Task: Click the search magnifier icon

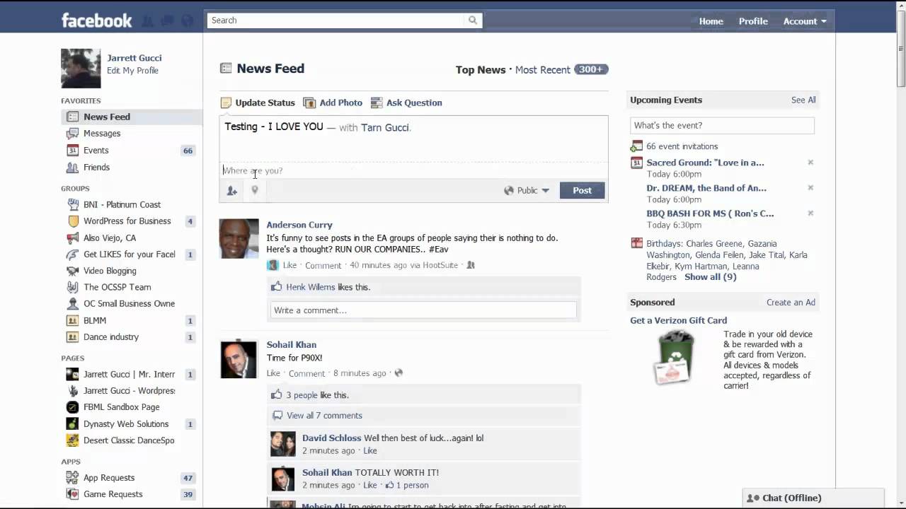Action: 473,21
